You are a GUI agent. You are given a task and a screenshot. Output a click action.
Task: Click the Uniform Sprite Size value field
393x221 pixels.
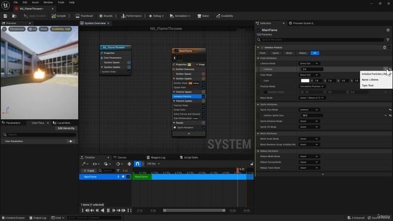point(312,115)
